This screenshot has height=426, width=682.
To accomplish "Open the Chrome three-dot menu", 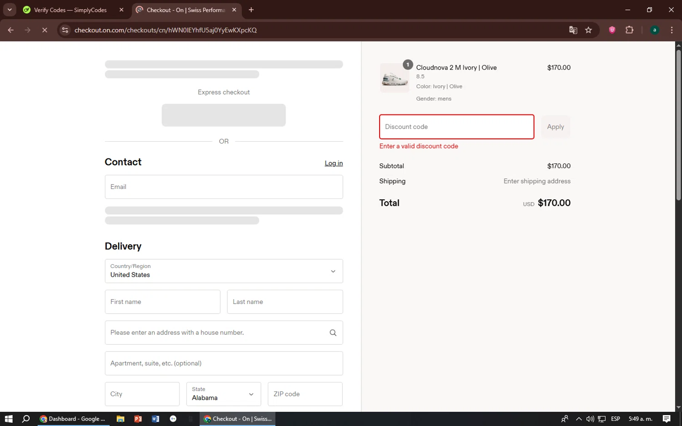I will click(672, 30).
